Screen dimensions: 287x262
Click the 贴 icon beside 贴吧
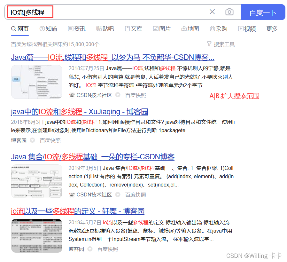point(99,29)
